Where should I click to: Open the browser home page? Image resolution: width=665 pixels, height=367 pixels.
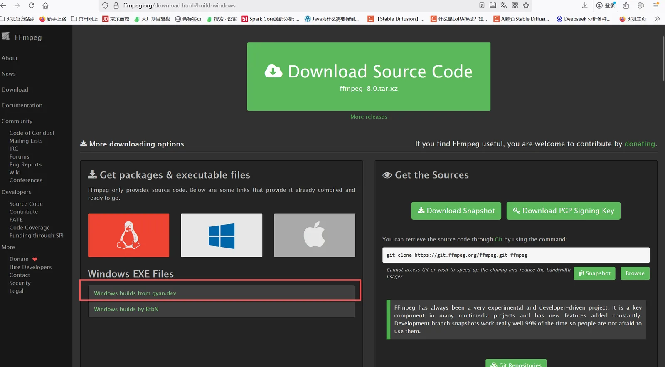point(45,5)
